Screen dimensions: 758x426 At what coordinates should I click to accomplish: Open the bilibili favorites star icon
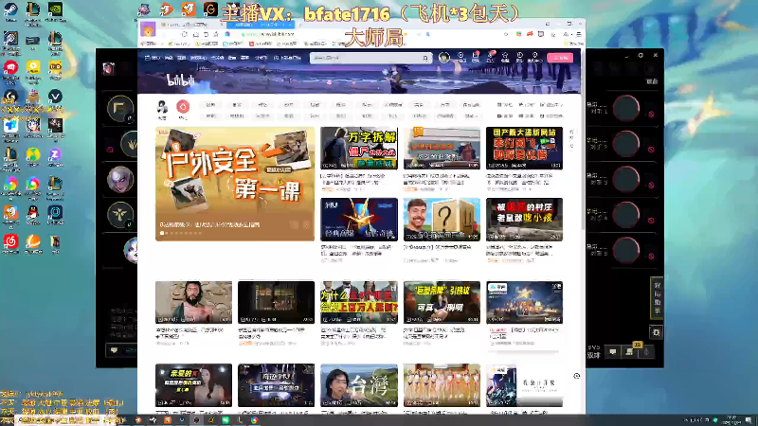[x=505, y=57]
